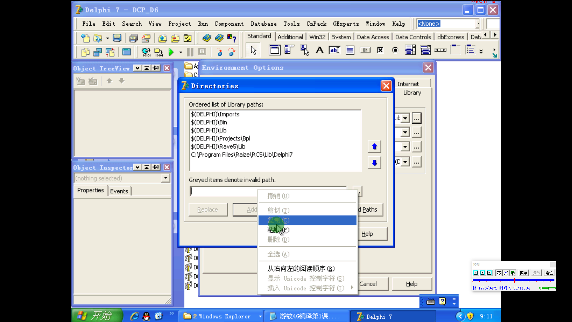Click the Replace button
This screenshot has height=322, width=572.
click(208, 210)
